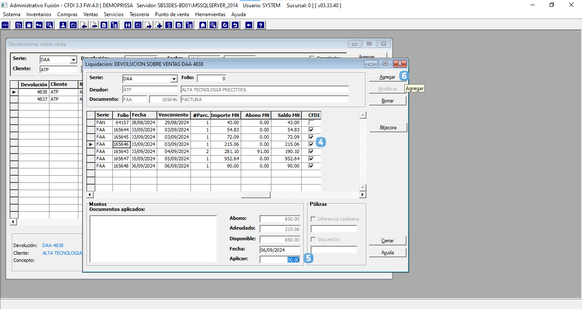This screenshot has width=582, height=310.
Task: Open the Sistema menu
Action: tap(12, 14)
